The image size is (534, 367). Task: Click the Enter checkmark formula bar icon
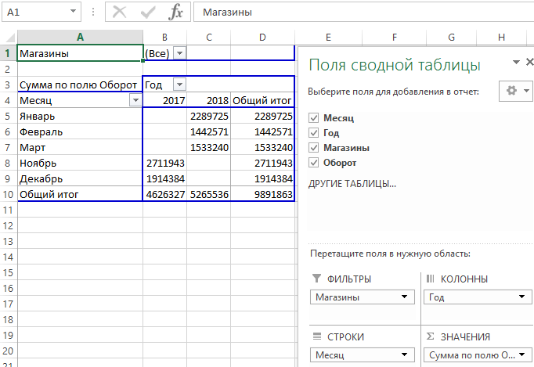tap(148, 13)
